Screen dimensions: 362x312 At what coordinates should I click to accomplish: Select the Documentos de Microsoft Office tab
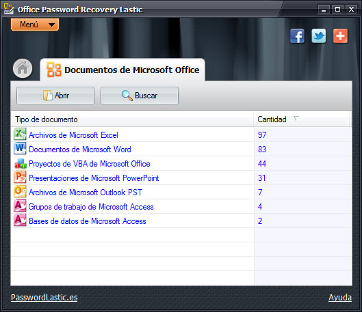[122, 70]
